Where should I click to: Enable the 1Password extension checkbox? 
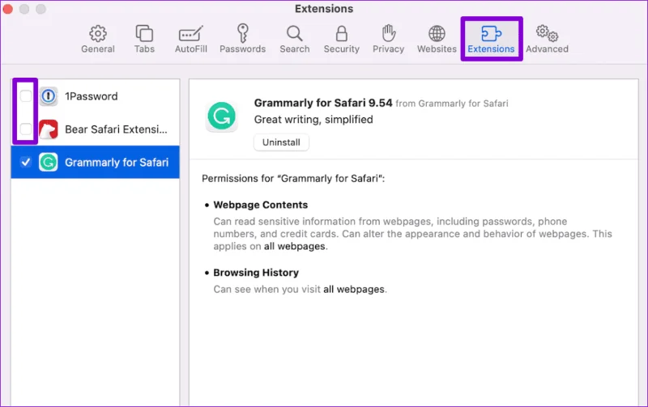(26, 96)
